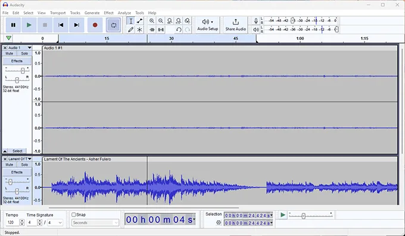Click Silence audio selection icon
The height and width of the screenshot is (236, 405).
[x=161, y=30]
